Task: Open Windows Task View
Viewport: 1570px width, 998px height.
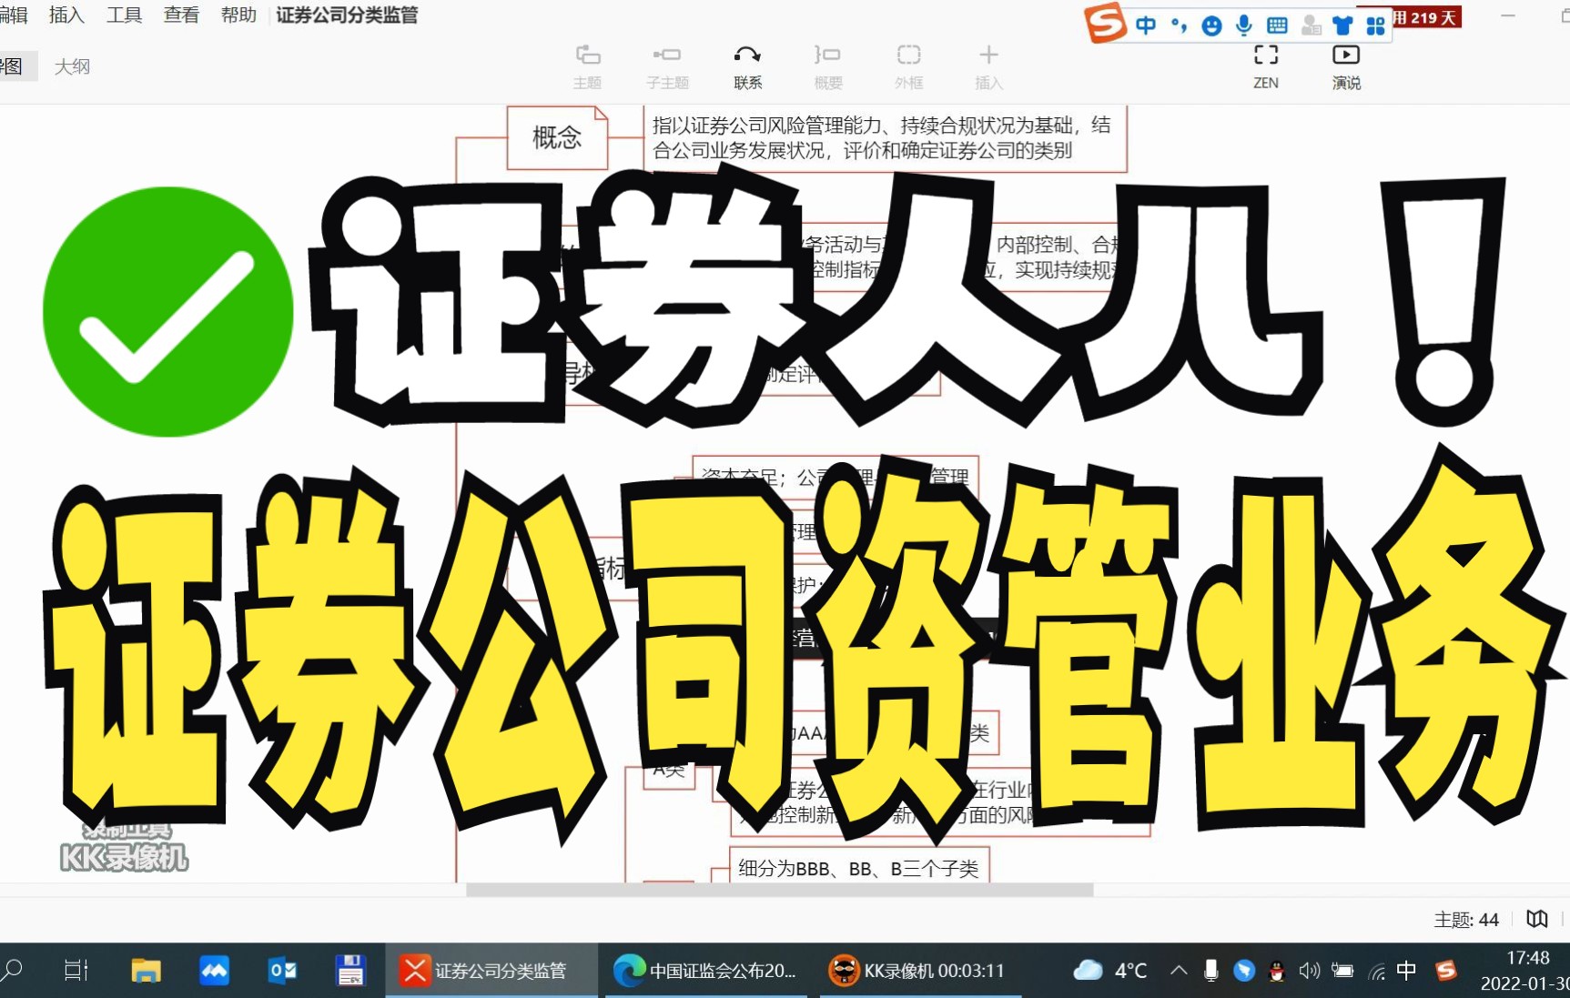Action: tap(76, 971)
